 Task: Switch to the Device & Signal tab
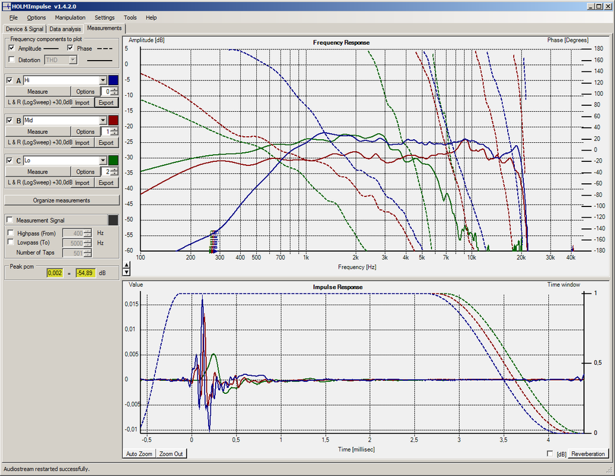coord(24,29)
